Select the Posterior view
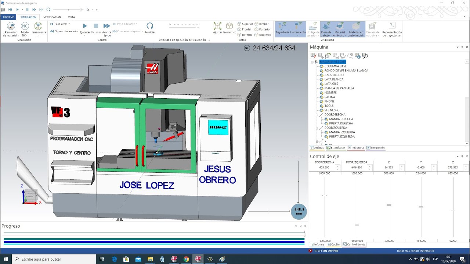This screenshot has height=264, width=470. 262,29
